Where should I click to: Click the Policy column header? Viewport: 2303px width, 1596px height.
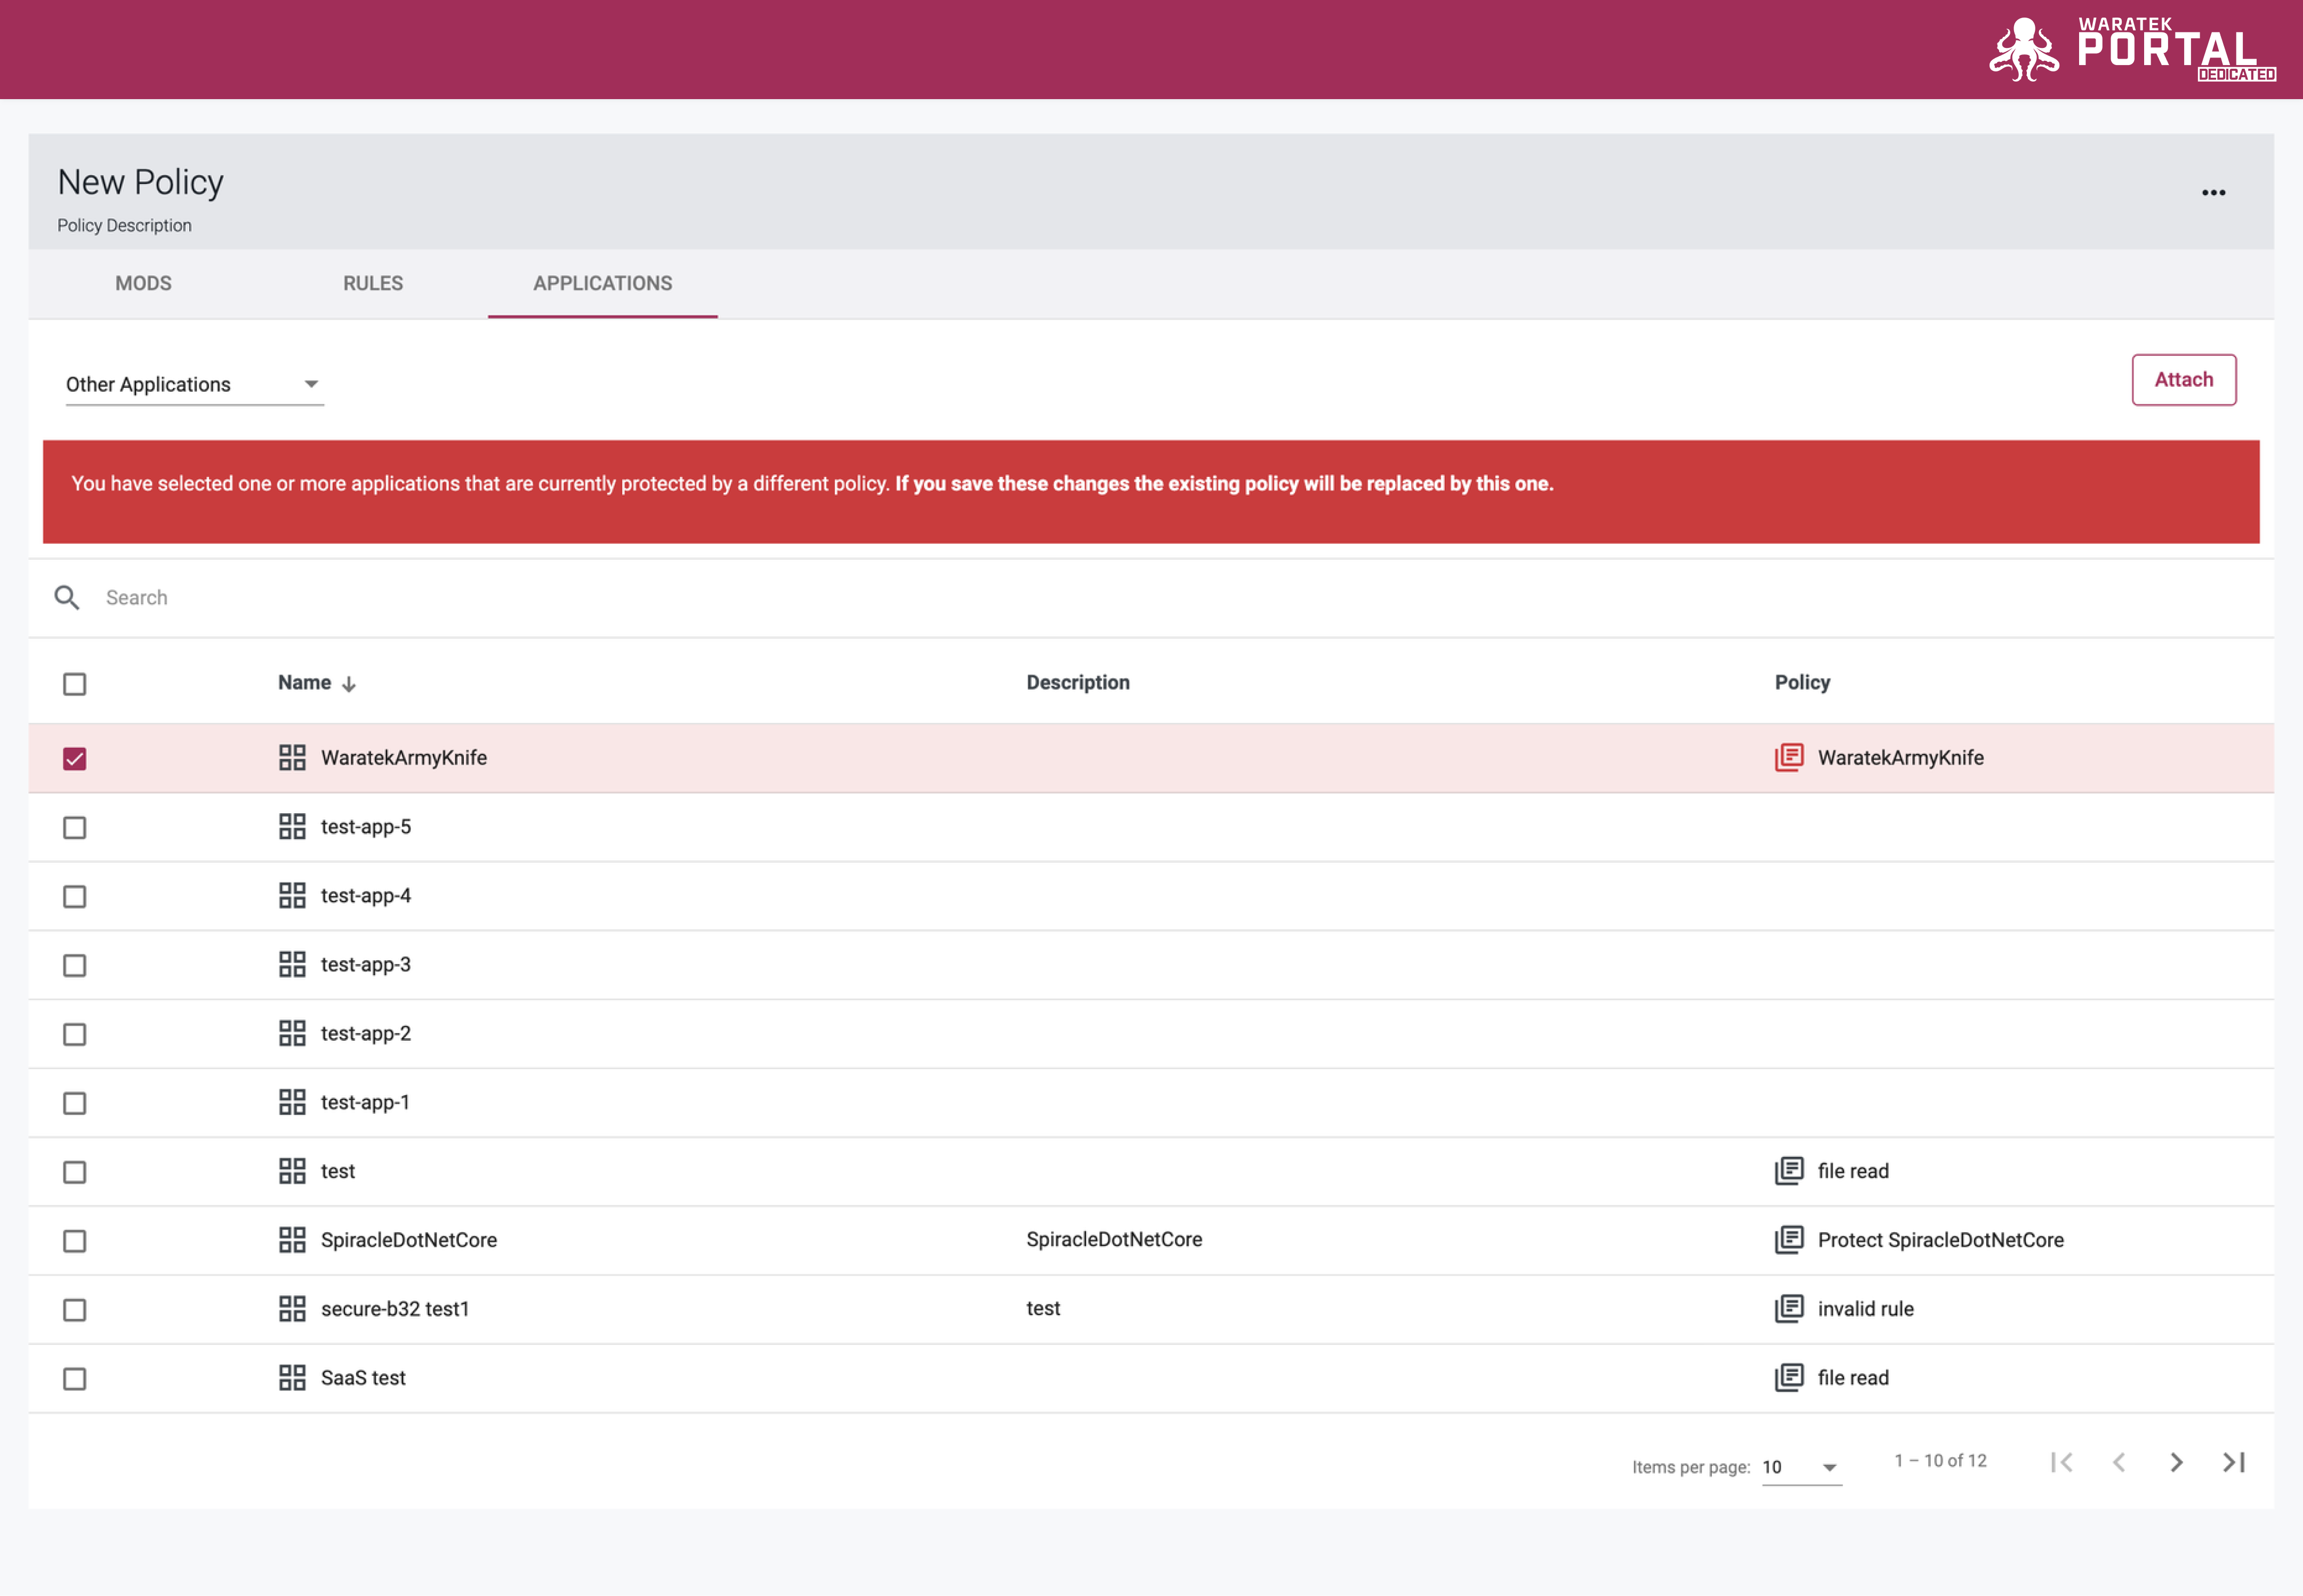click(1802, 683)
